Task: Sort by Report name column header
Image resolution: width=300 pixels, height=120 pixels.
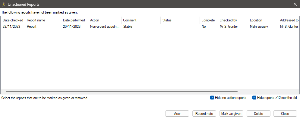Action: pyautogui.click(x=43, y=20)
